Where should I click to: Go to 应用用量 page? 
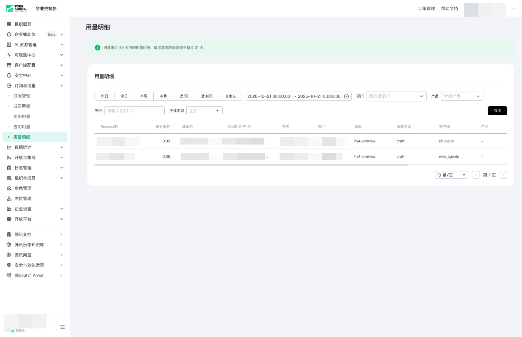click(22, 127)
